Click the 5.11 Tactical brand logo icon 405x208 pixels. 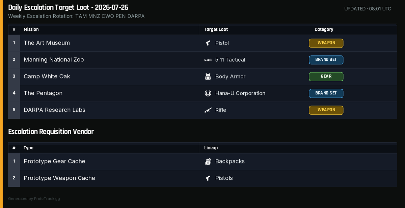pos(208,60)
